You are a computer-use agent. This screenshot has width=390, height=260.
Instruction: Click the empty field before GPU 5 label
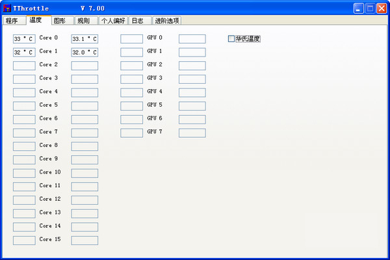pos(131,106)
